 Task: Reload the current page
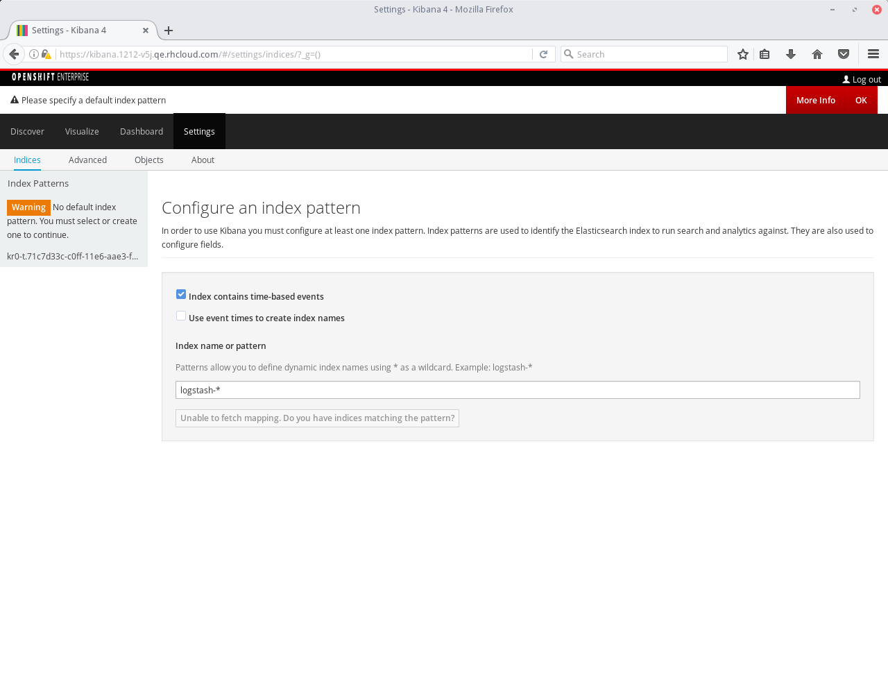tap(544, 54)
